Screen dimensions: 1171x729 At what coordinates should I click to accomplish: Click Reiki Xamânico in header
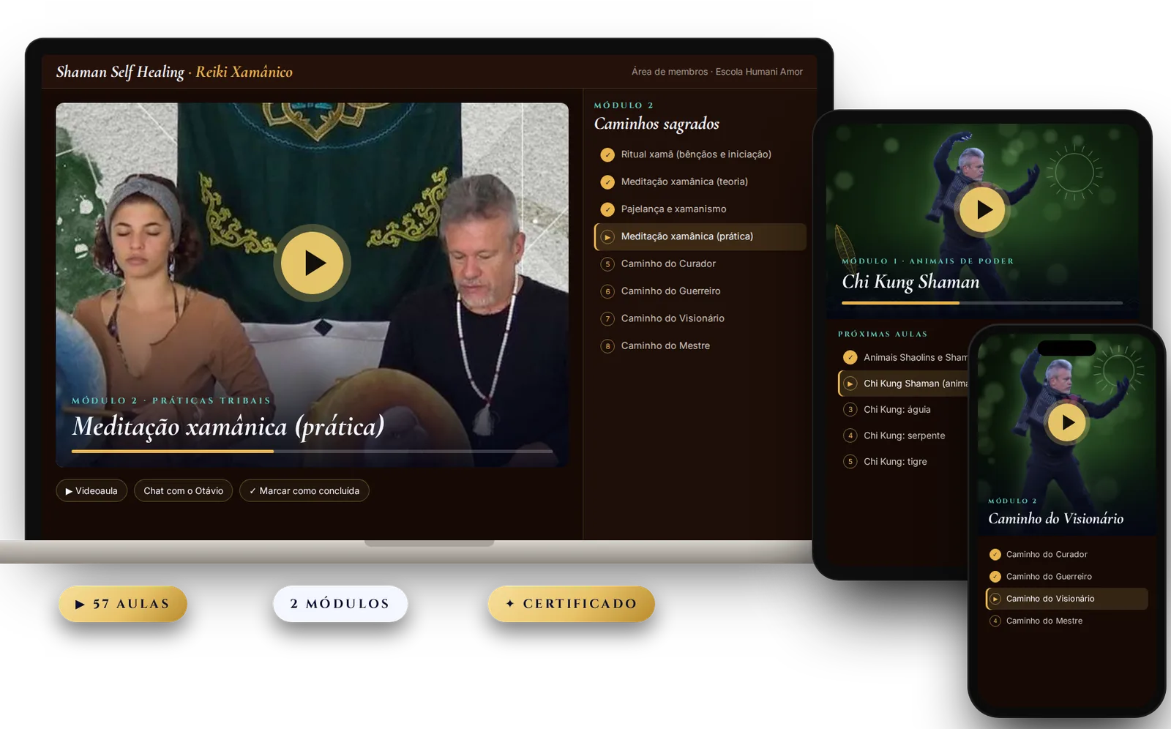pos(244,72)
